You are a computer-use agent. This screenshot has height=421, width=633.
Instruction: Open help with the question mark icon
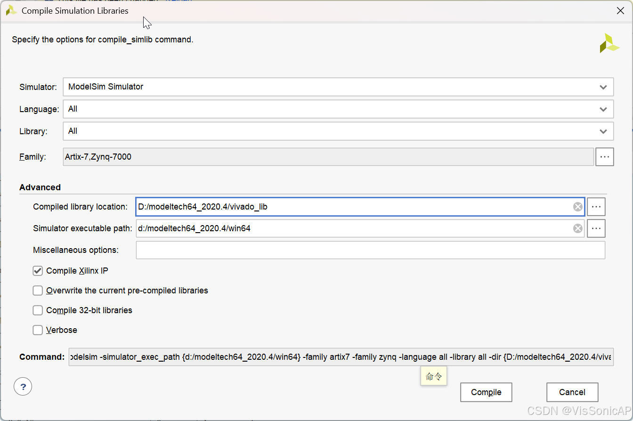click(x=23, y=387)
